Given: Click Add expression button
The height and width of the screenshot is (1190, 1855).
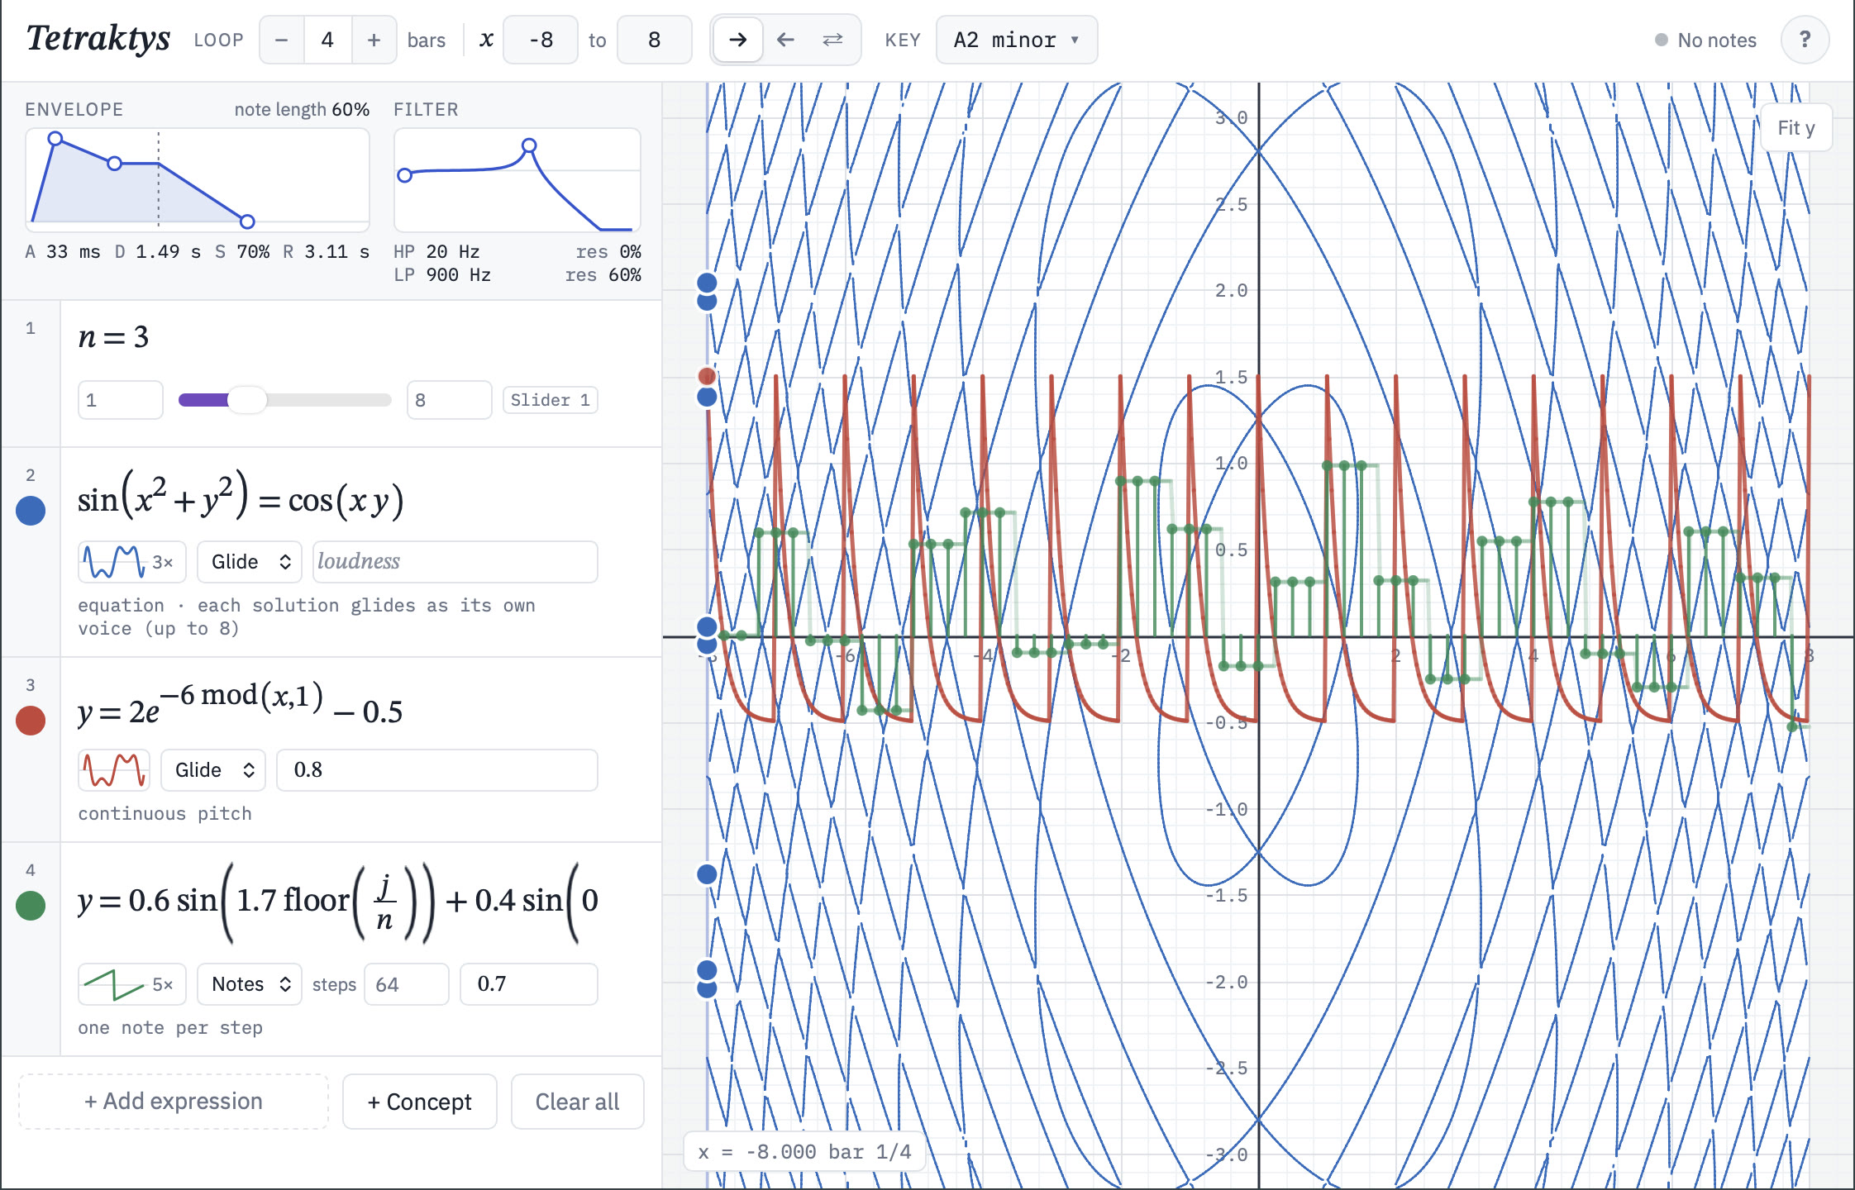Looking at the screenshot, I should (174, 1102).
